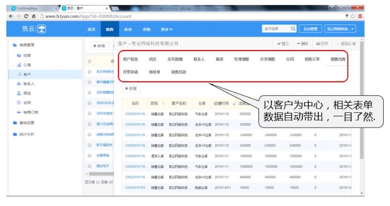Click the 联系人 icon in the sidebar
Screen dimensions: 390x206
(19, 83)
